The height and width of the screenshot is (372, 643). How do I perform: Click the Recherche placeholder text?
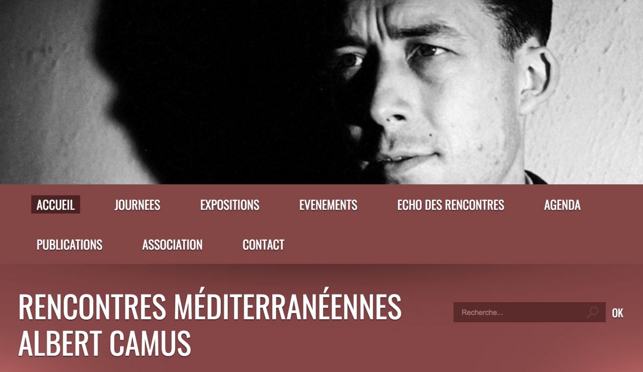[x=482, y=313]
